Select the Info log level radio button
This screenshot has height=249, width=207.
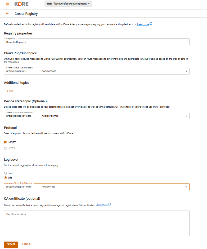coord(5,178)
